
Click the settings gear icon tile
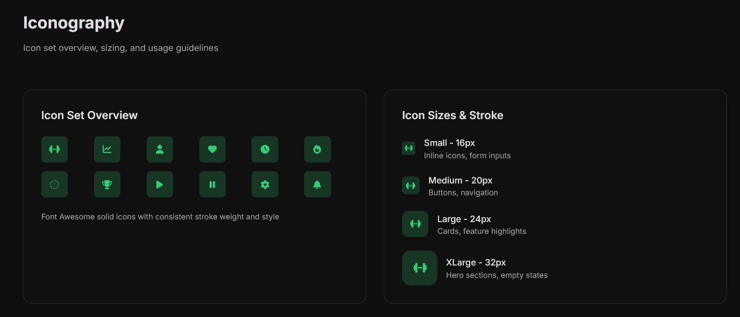265,184
